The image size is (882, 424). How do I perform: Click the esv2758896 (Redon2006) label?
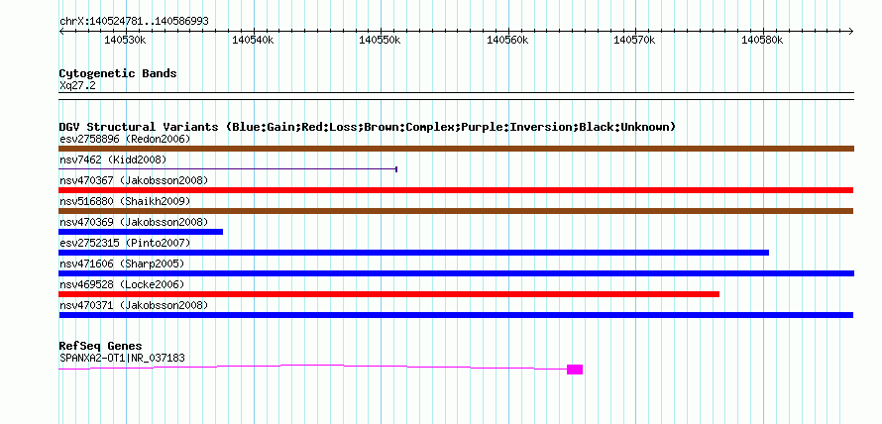pyautogui.click(x=125, y=139)
